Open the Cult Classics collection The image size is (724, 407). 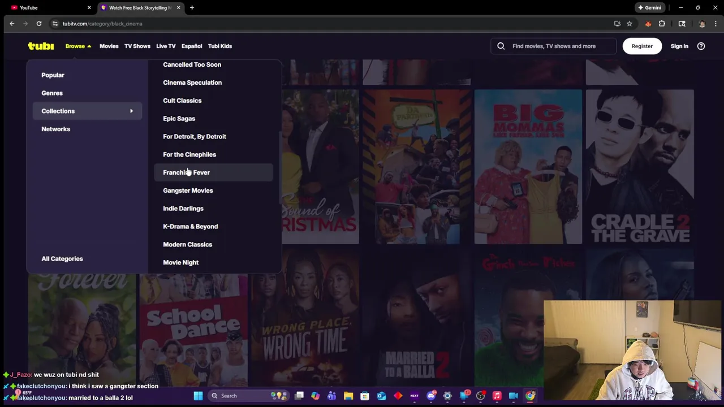pos(182,101)
